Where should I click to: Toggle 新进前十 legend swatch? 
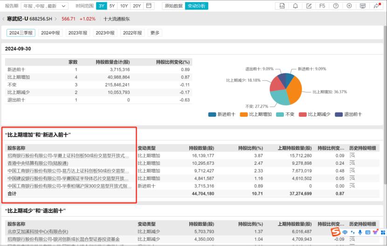[x=212, y=114]
